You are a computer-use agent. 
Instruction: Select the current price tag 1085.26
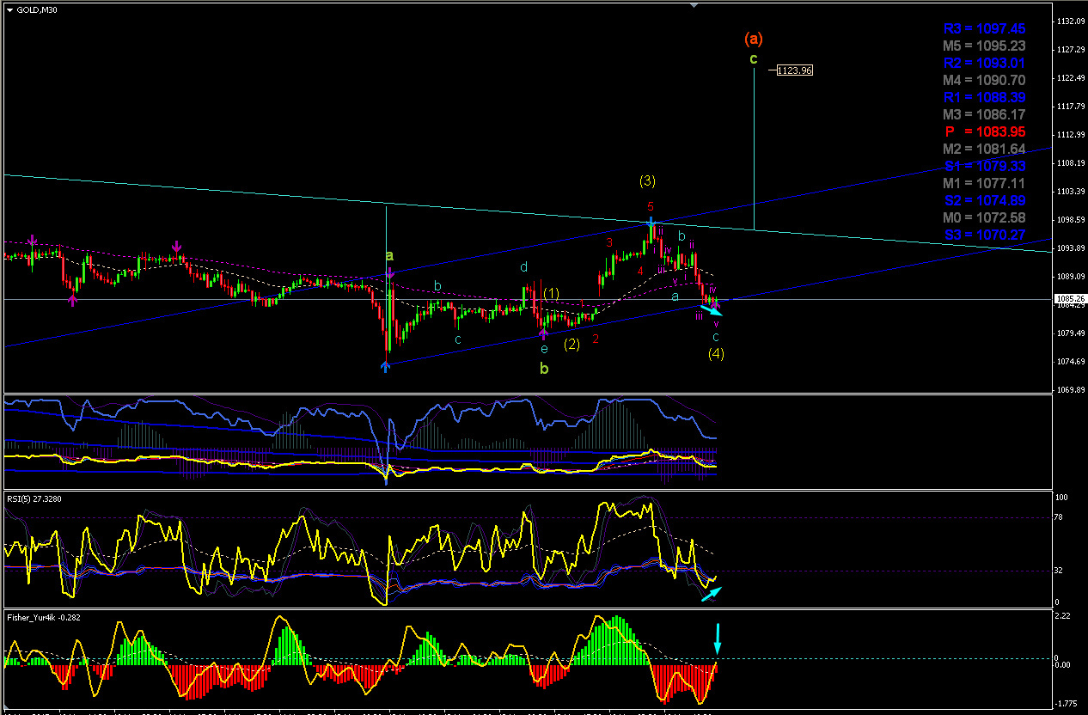point(1069,299)
